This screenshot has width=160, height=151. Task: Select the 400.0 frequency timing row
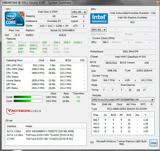(x=123, y=128)
